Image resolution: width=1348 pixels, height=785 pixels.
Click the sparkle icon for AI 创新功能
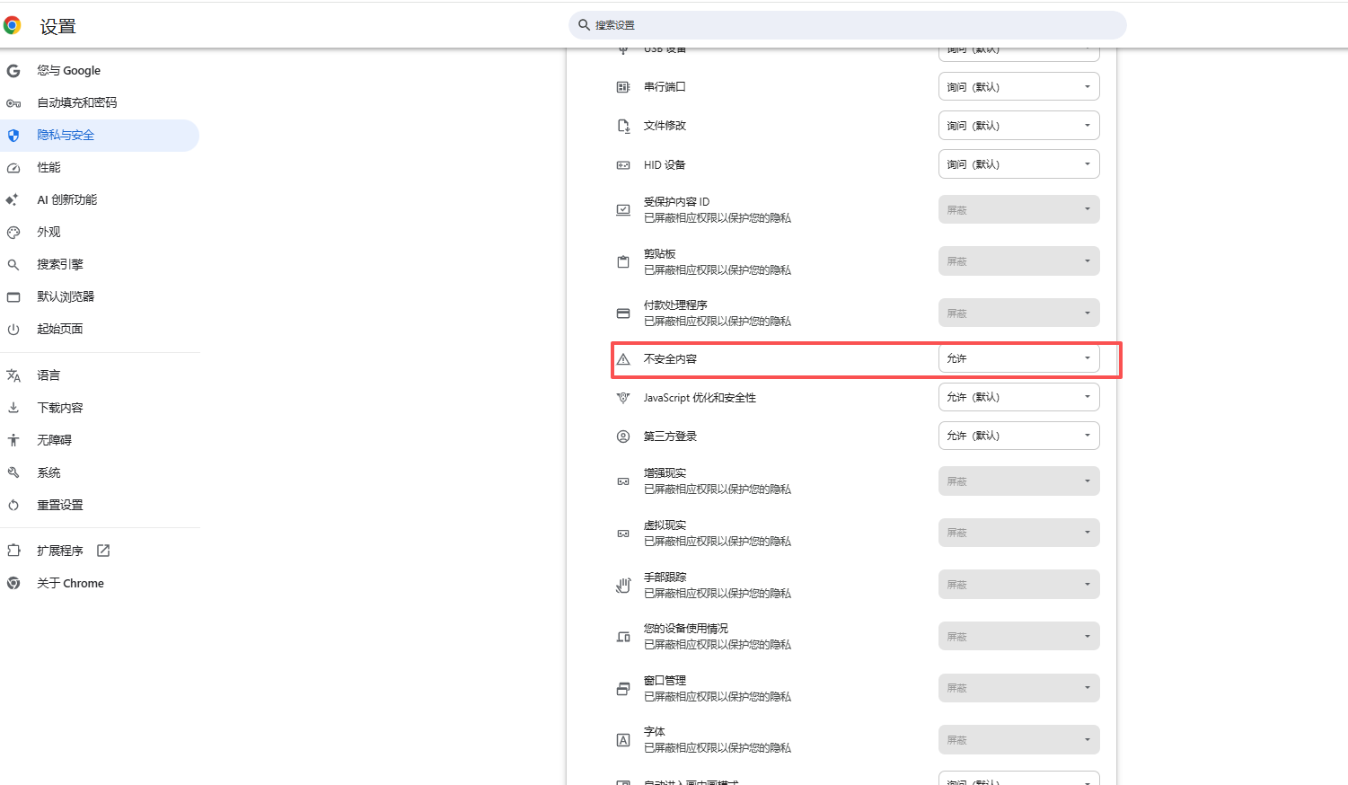pyautogui.click(x=13, y=199)
